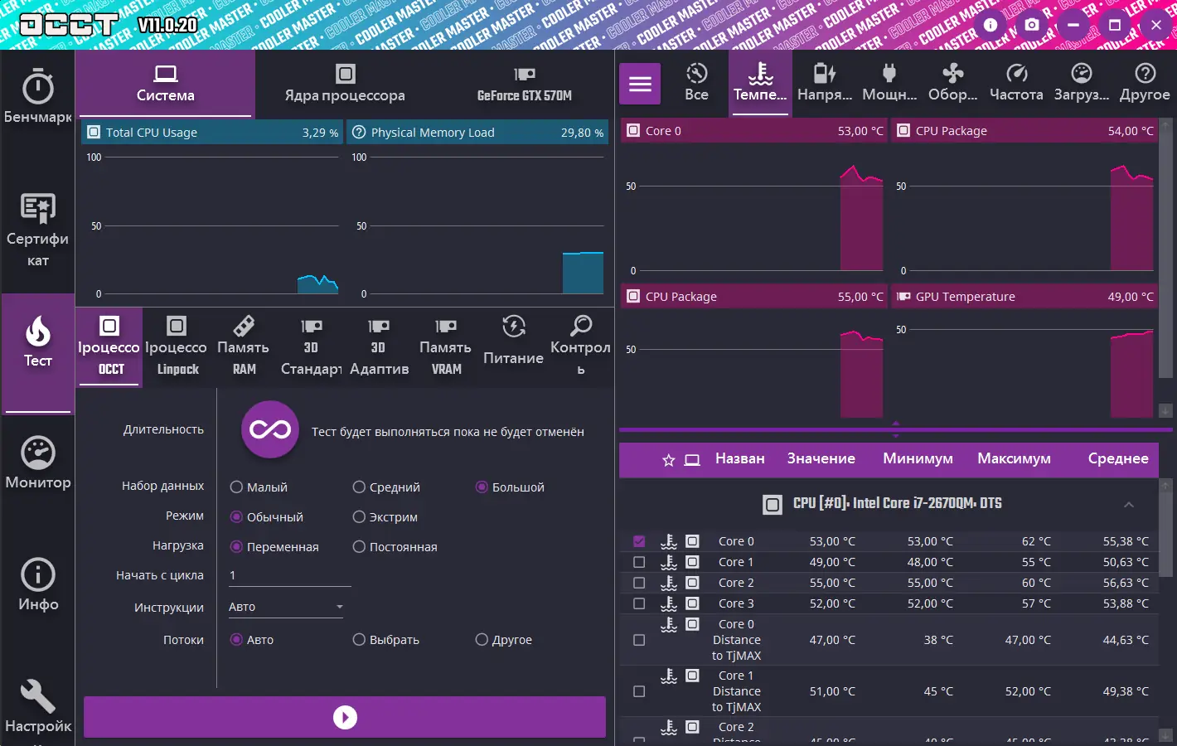
Task: Select the Малый dataset radio button
Action: [236, 487]
